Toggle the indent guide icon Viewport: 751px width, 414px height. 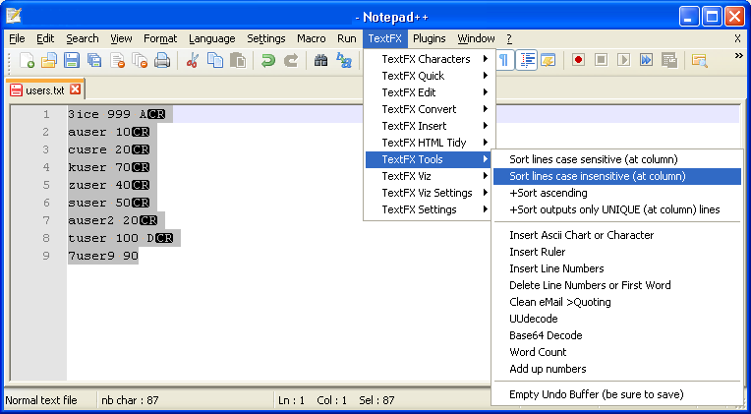click(526, 60)
